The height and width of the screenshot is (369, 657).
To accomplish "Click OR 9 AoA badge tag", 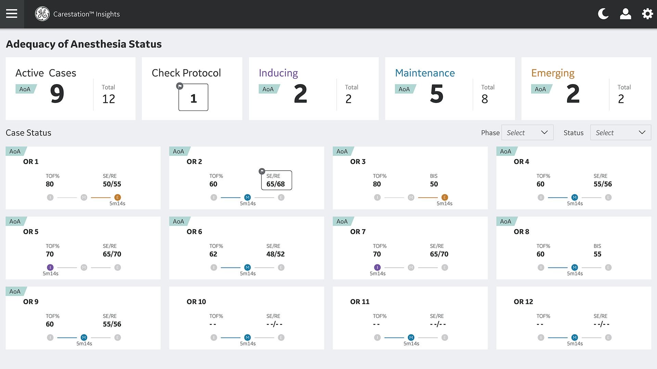I will coord(15,291).
